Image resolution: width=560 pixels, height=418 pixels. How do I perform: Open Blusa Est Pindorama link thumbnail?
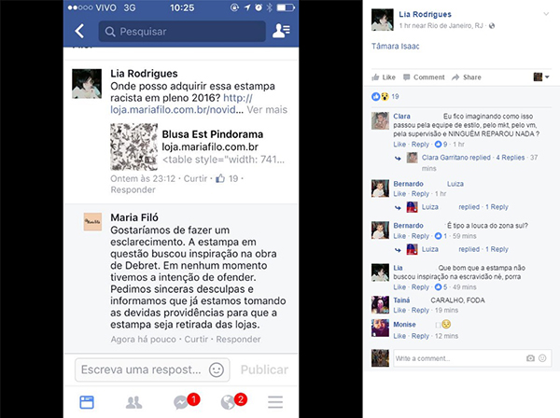pyautogui.click(x=133, y=146)
